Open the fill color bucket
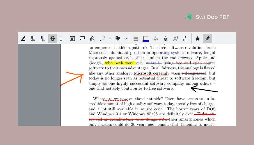 (x=155, y=38)
